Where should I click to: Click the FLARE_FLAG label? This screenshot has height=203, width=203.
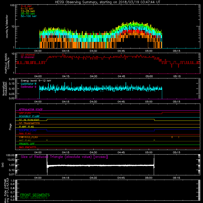click(x=26, y=127)
